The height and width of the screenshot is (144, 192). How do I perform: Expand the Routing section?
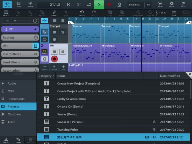pos(20,37)
